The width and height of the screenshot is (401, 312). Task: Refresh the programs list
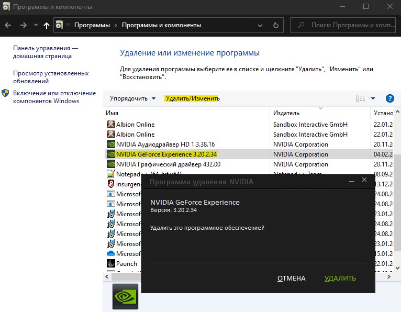276,25
